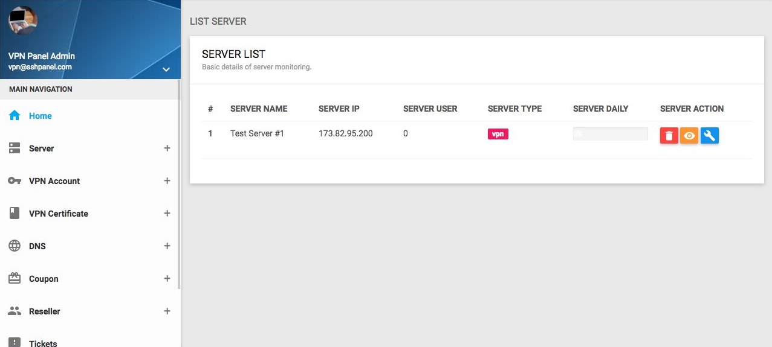
Task: Click the sidebar vertical scrollbar
Action: pyautogui.click(x=179, y=184)
